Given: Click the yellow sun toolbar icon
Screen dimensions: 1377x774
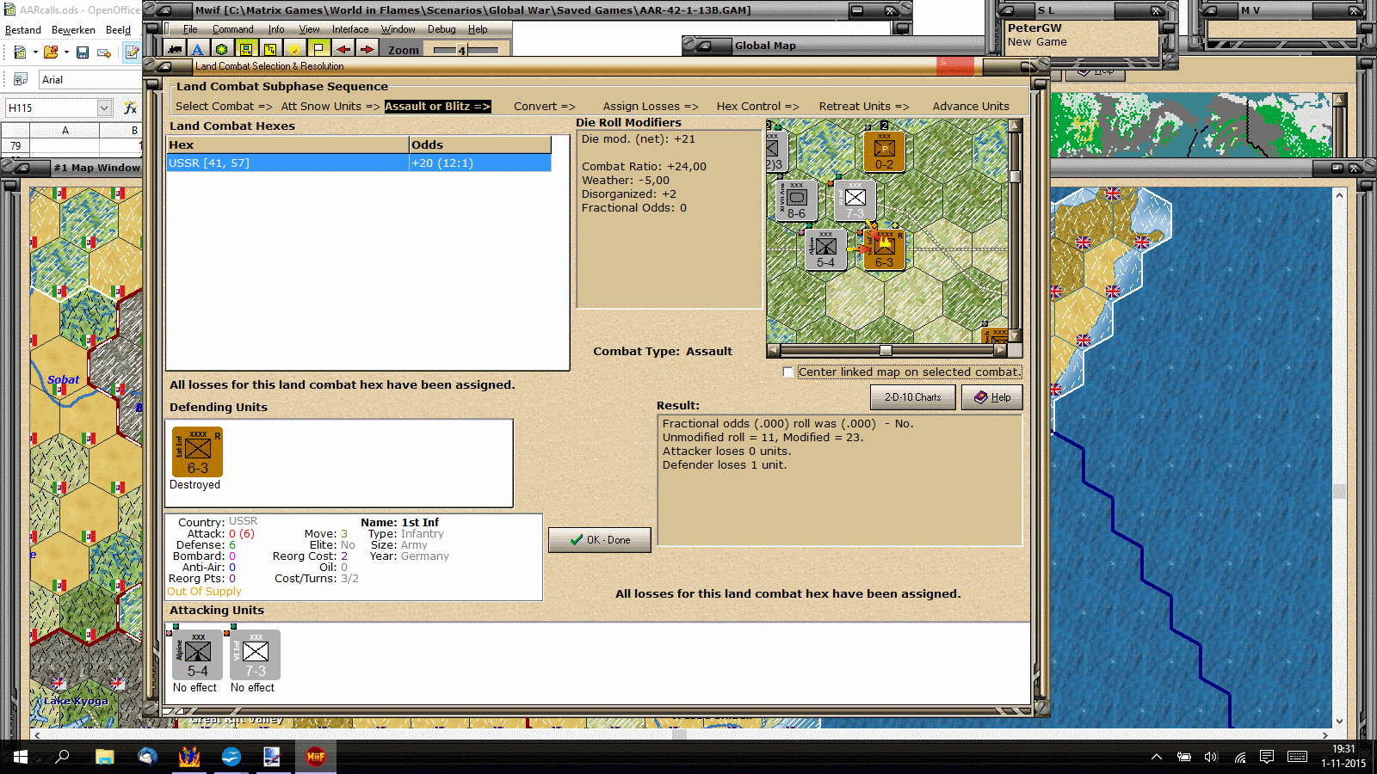Looking at the screenshot, I should [294, 50].
